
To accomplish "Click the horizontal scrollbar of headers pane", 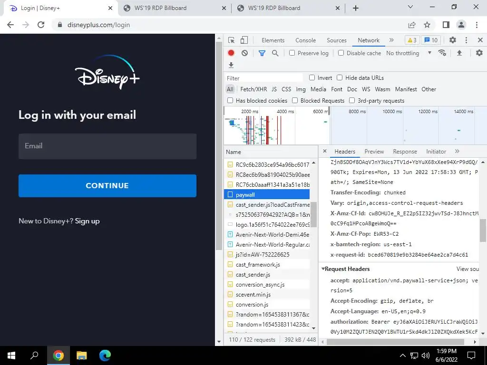I will (x=395, y=342).
